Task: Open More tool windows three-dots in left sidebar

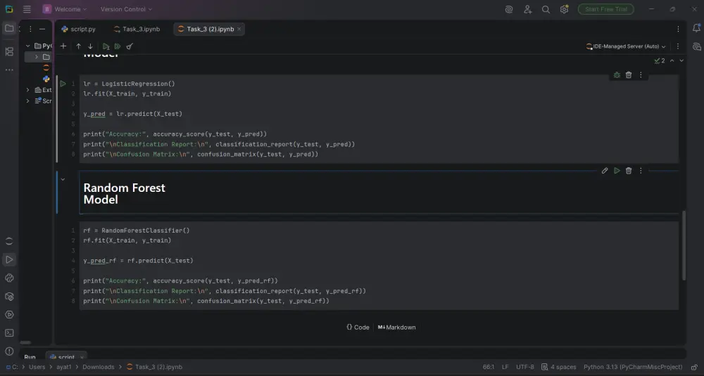Action: coord(9,70)
